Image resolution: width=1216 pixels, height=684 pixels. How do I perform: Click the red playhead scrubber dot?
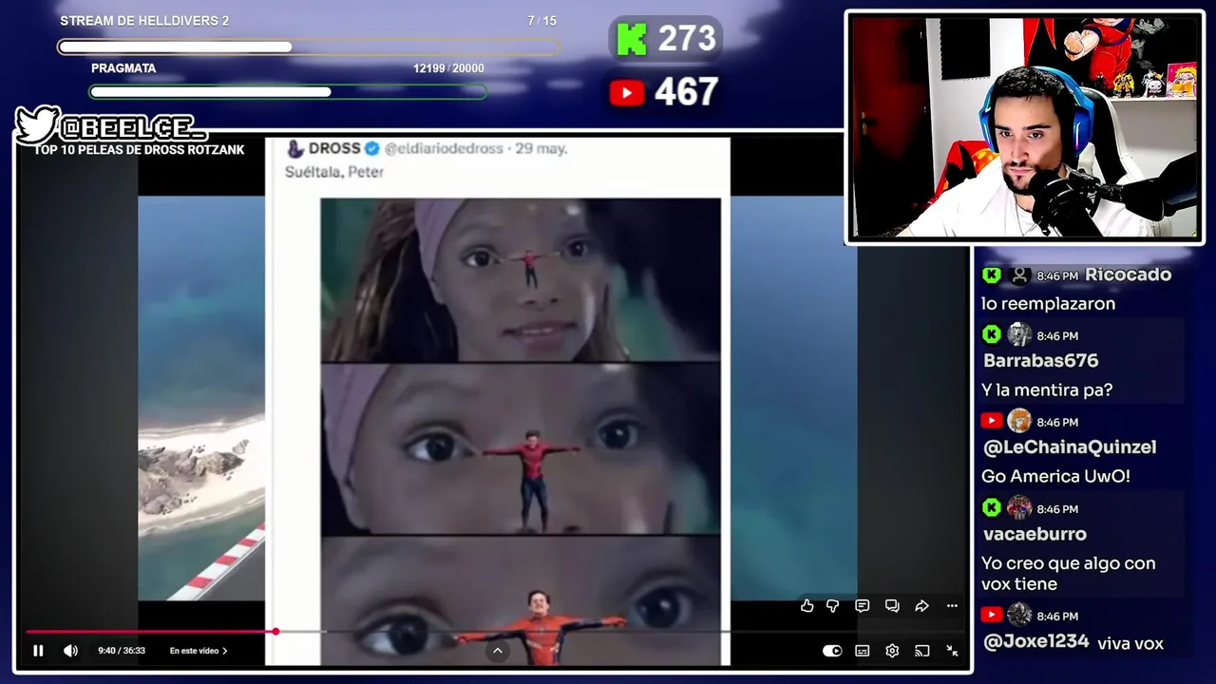pos(275,631)
